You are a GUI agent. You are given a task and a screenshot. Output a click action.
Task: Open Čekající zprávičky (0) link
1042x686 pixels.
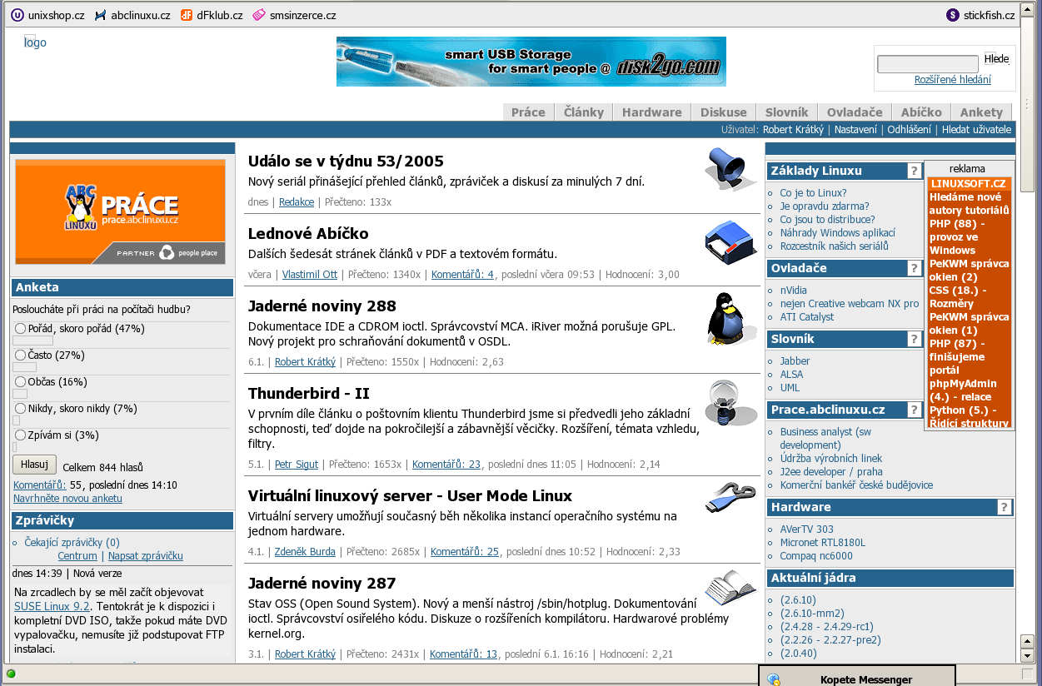click(72, 543)
